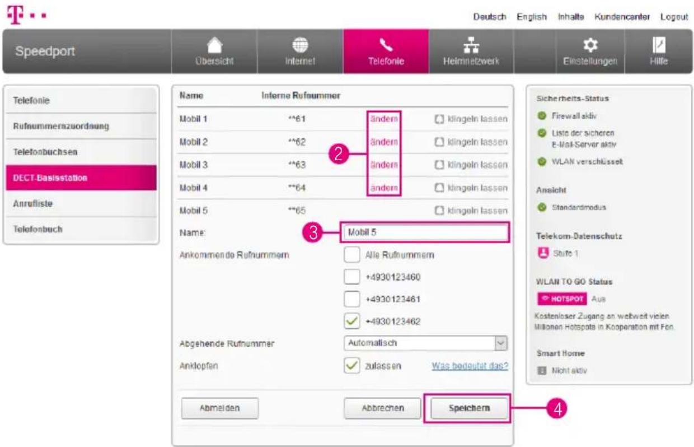The image size is (694, 447).
Task: Click the sichere E-Mail-Server status icon
Action: pyautogui.click(x=542, y=133)
